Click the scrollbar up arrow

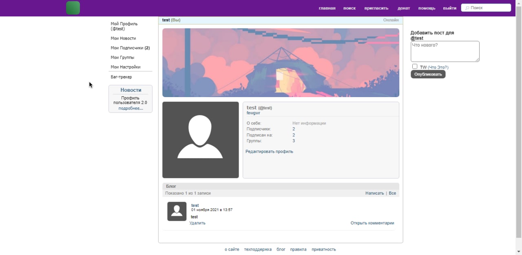click(x=519, y=3)
